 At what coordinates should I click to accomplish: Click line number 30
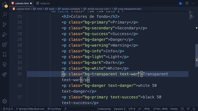coord(19,45)
